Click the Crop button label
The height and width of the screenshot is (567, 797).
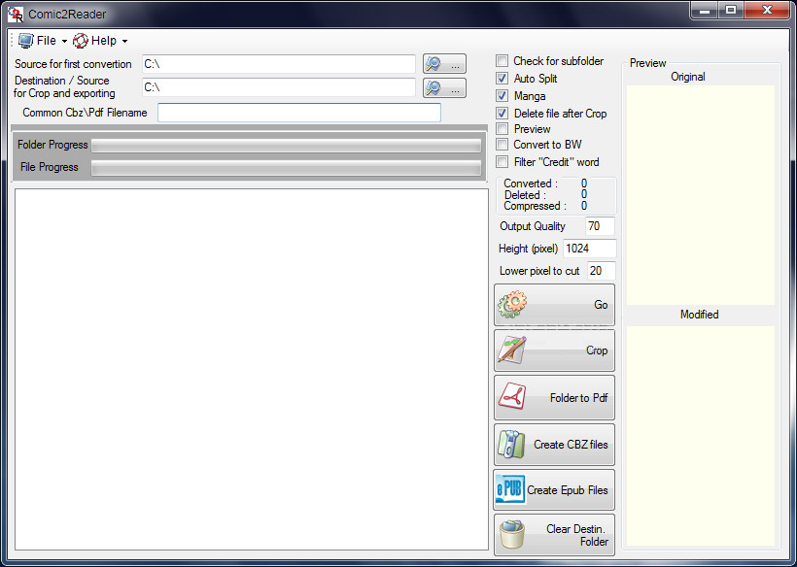point(597,350)
